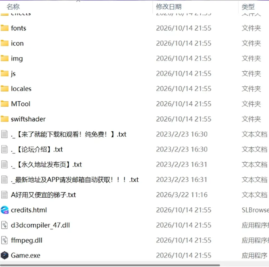Select the MTool folder icon
This screenshot has width=269, height=267.
pyautogui.click(x=4, y=104)
